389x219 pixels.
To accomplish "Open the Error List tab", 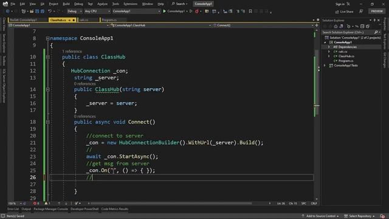I will (x=13, y=209).
